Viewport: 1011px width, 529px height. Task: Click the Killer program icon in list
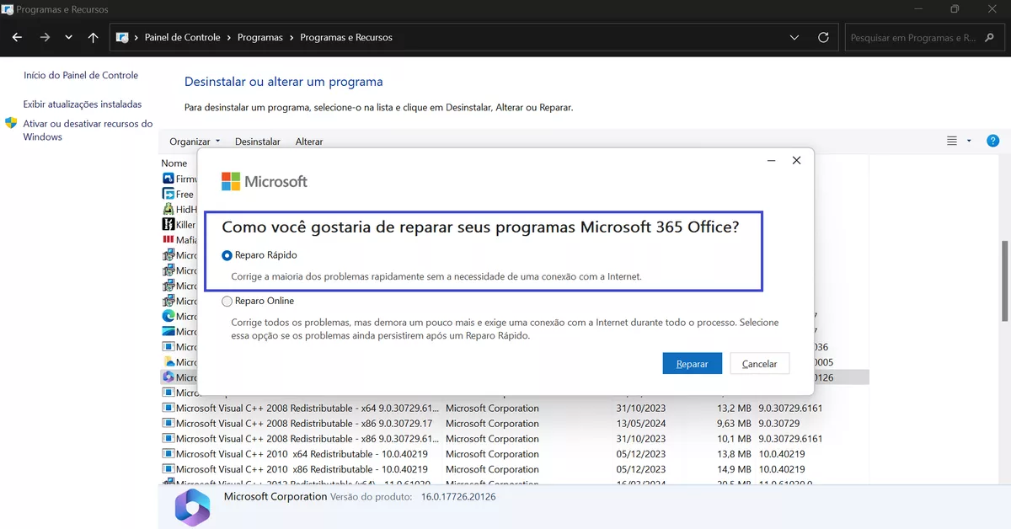pyautogui.click(x=168, y=225)
